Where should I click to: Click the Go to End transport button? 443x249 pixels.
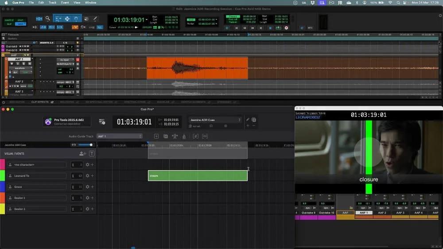(261, 28)
